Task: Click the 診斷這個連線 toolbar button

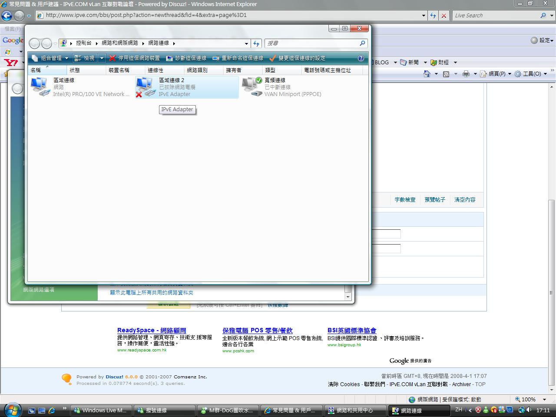Action: point(186,58)
